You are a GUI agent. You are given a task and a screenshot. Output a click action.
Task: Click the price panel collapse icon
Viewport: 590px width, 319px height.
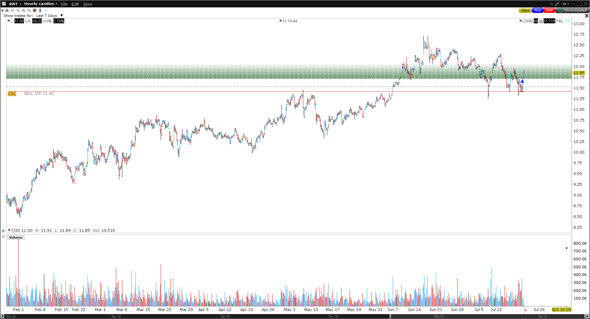point(3,231)
